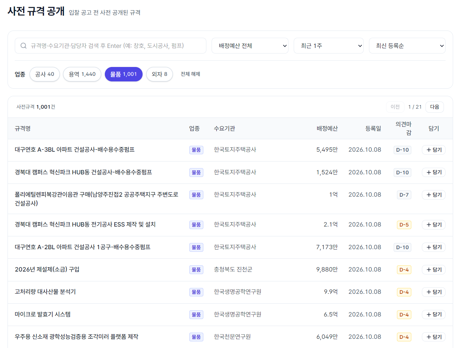
Task: Open 고처리량 대사산물 분석기 spec
Action: tap(45, 292)
